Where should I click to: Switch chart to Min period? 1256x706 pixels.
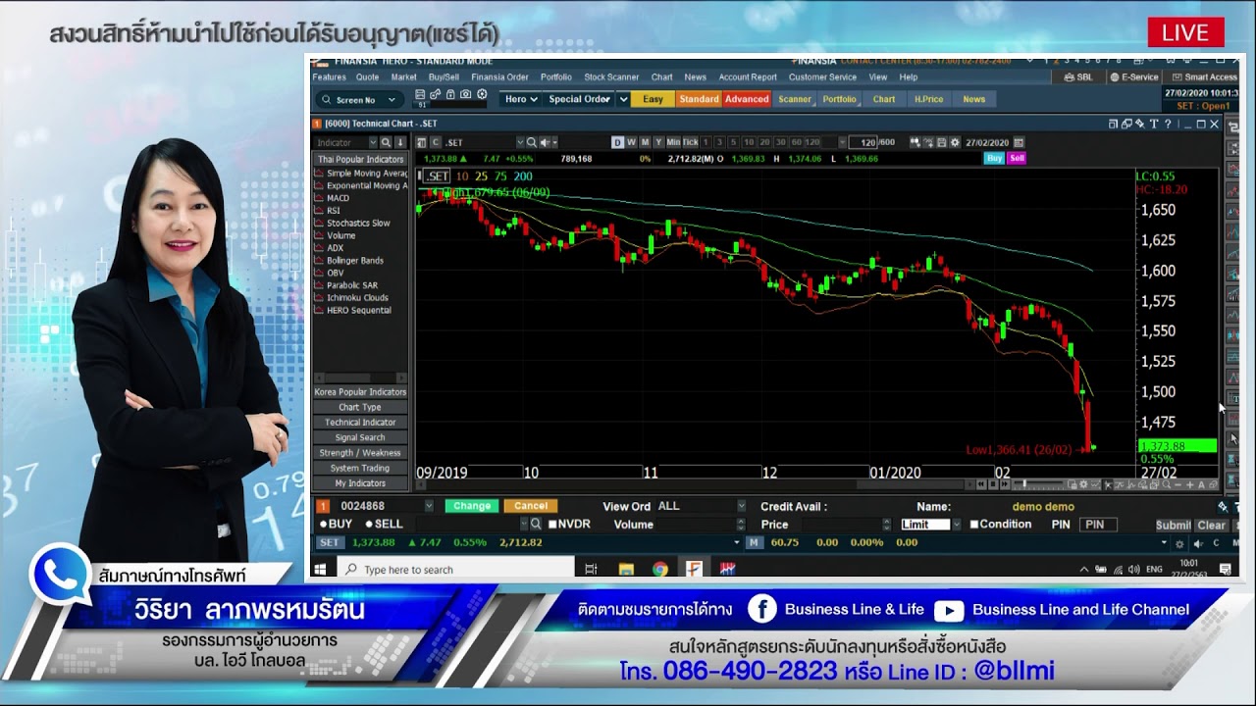[x=673, y=142]
